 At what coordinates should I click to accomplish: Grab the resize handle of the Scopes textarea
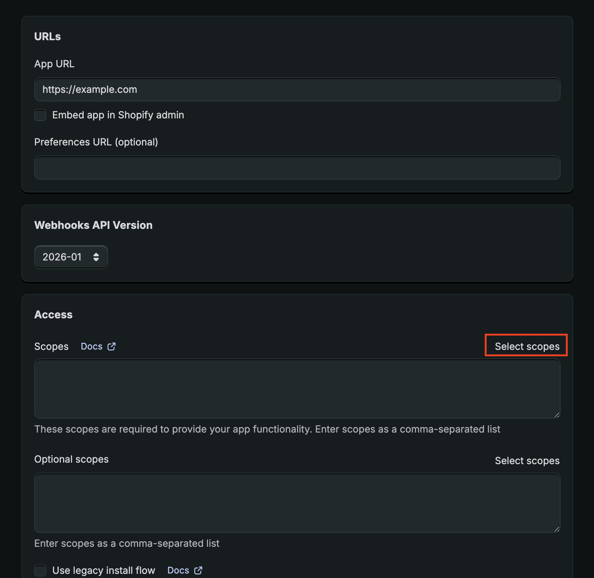pyautogui.click(x=556, y=415)
